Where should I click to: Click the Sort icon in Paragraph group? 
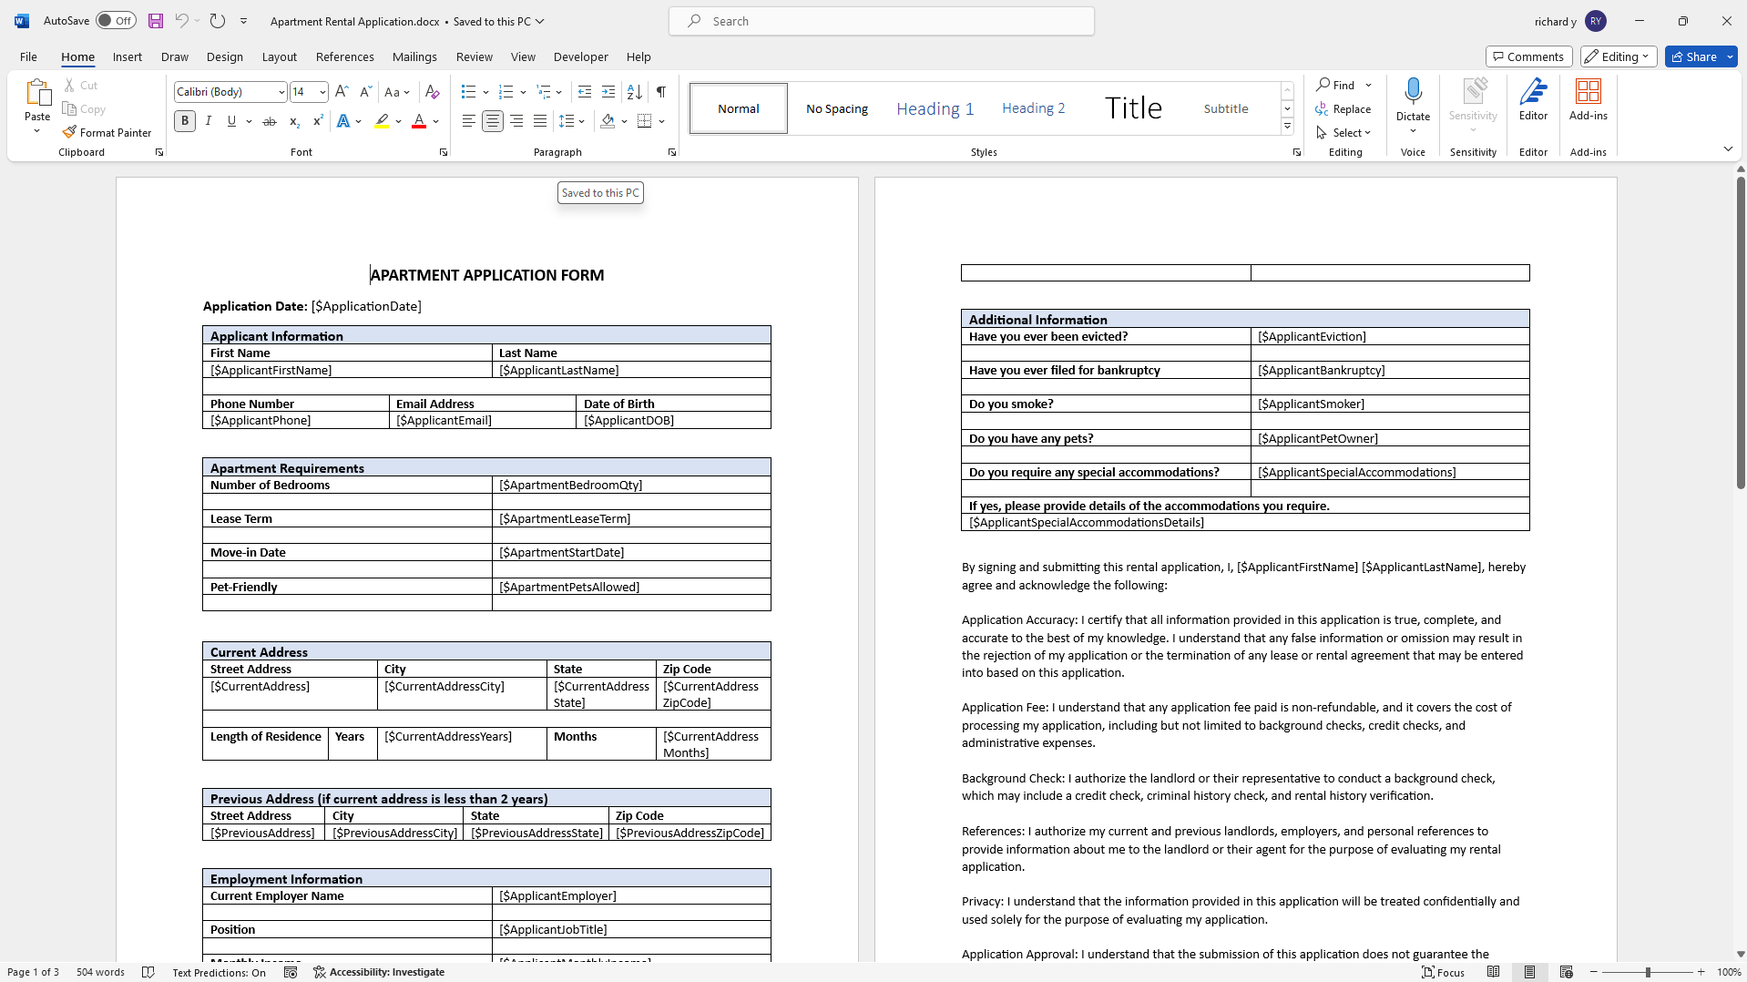[x=635, y=92]
